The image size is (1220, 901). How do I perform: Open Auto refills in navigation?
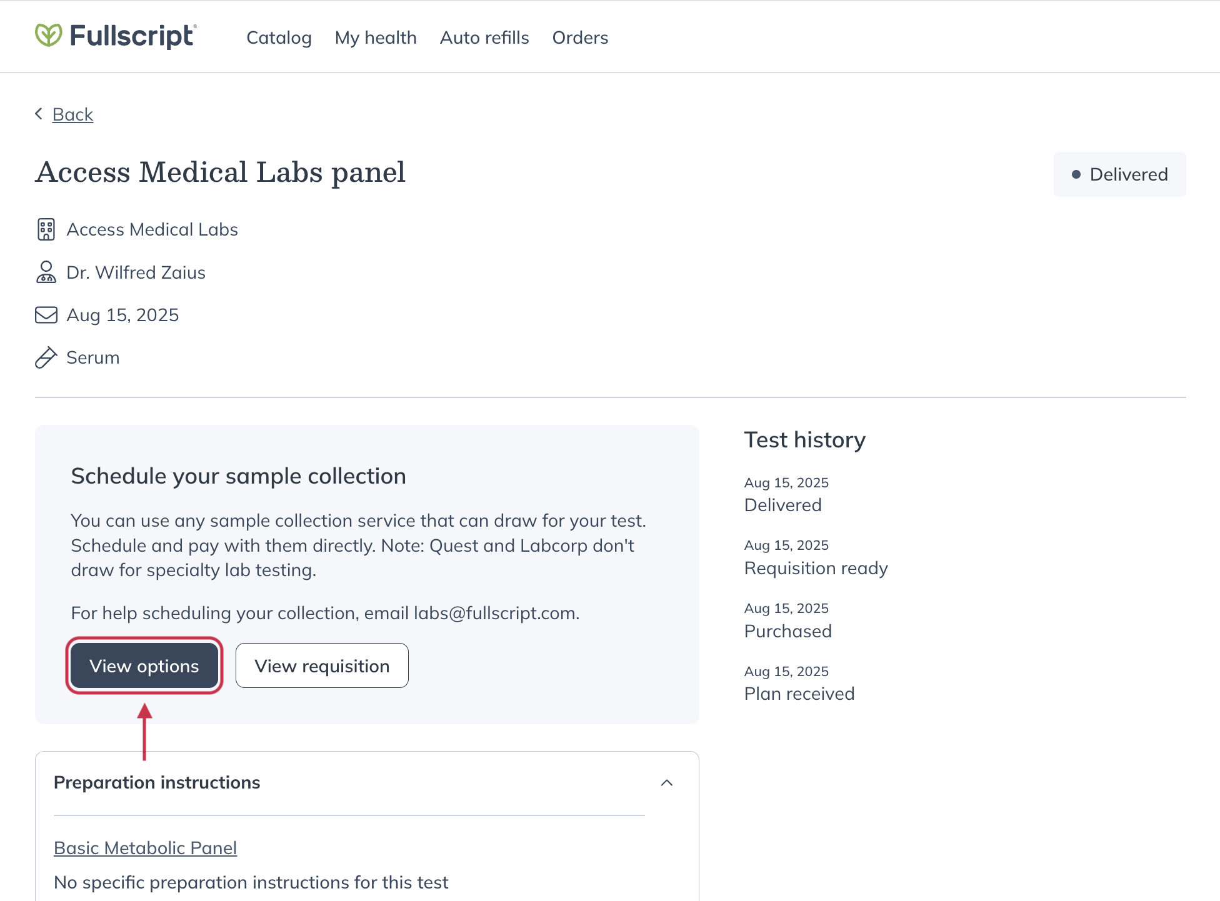tap(484, 37)
